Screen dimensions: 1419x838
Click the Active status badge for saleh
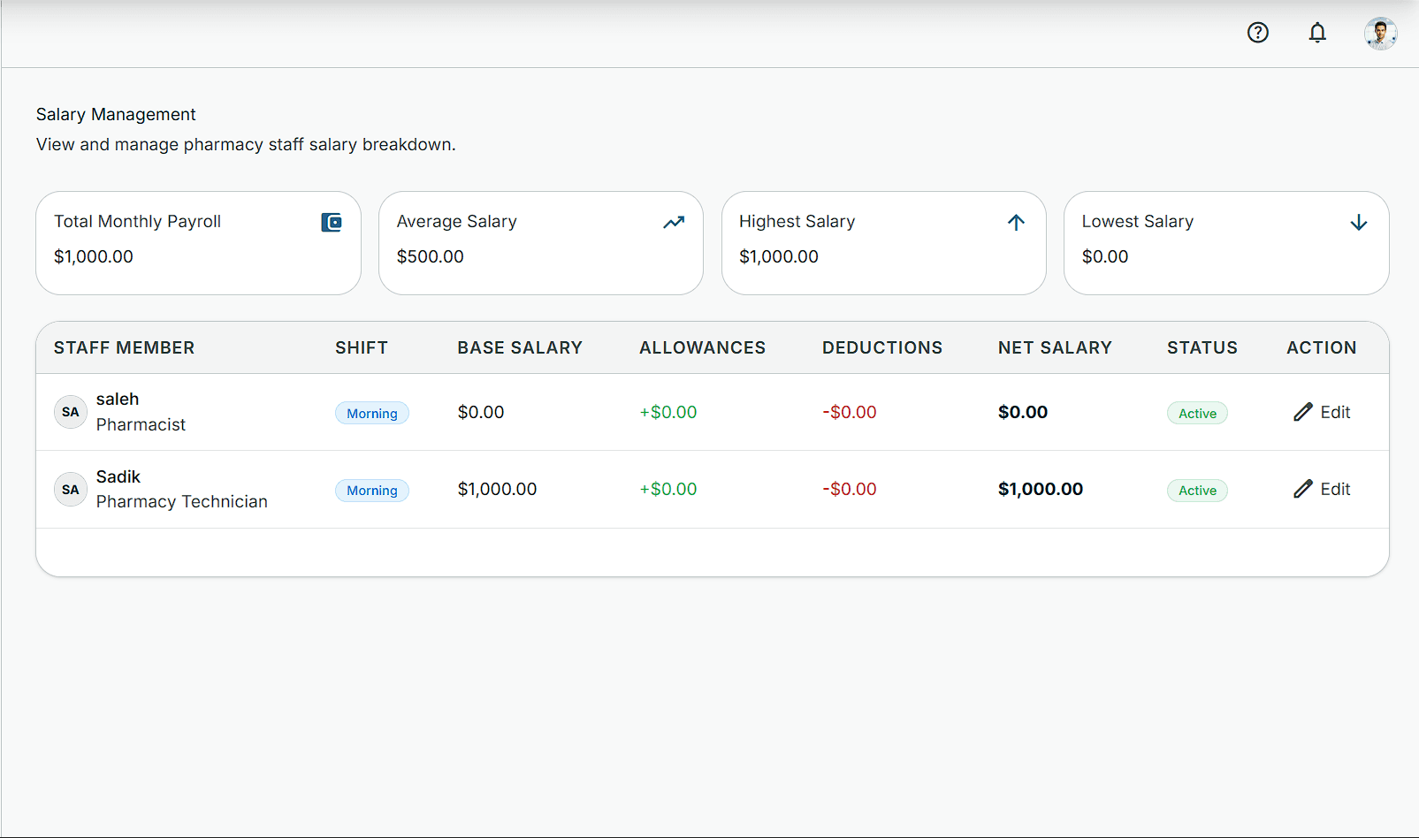[x=1197, y=413]
